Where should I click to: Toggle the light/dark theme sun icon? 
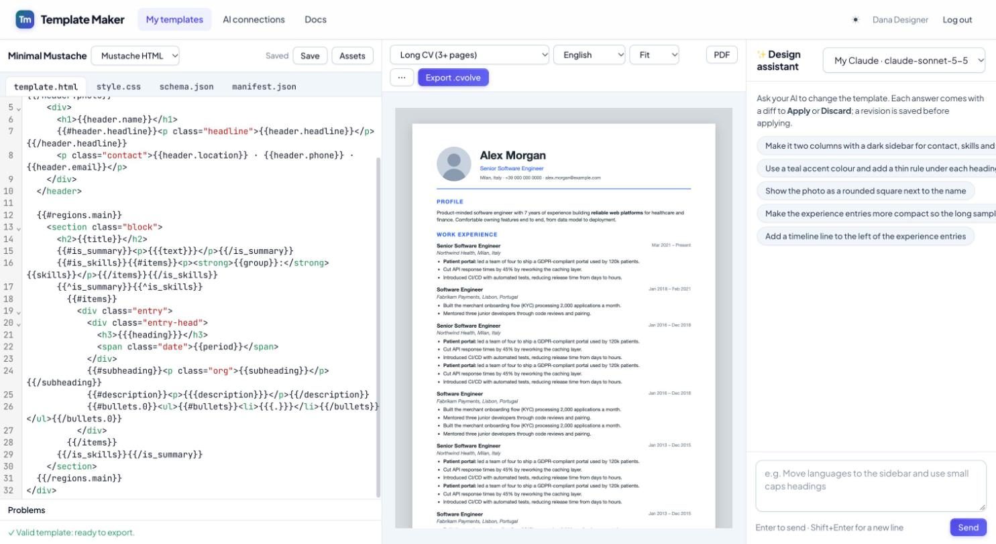pyautogui.click(x=855, y=20)
